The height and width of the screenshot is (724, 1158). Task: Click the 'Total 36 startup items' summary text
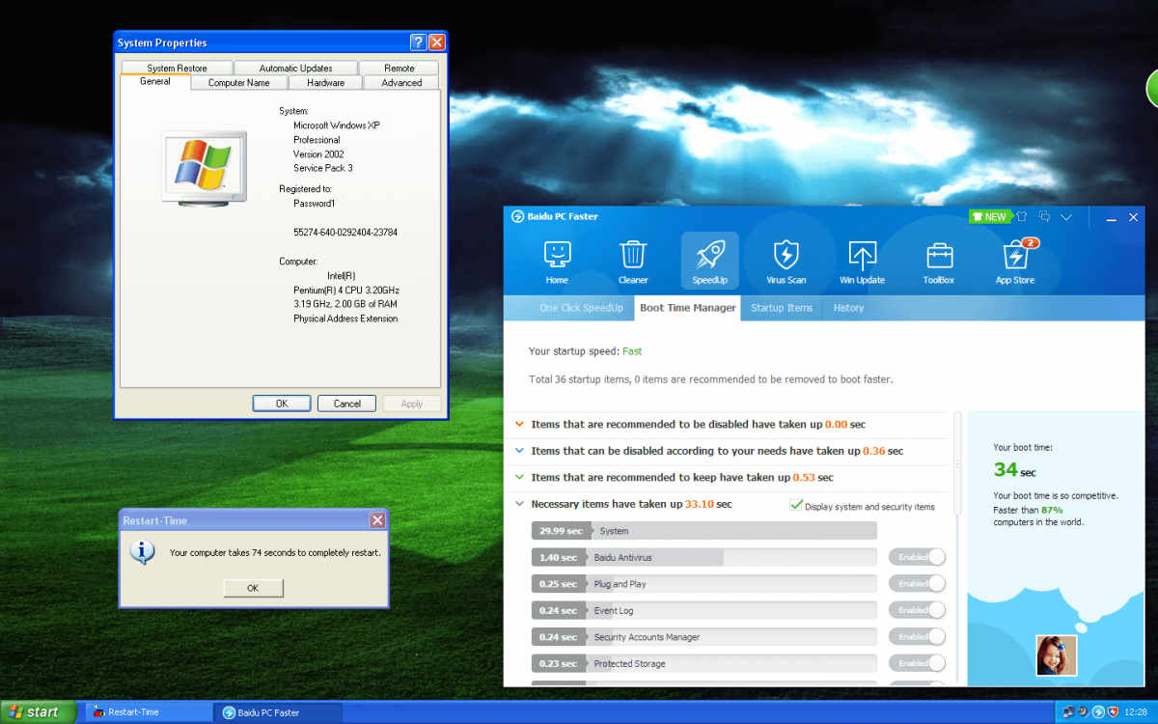tap(711, 379)
